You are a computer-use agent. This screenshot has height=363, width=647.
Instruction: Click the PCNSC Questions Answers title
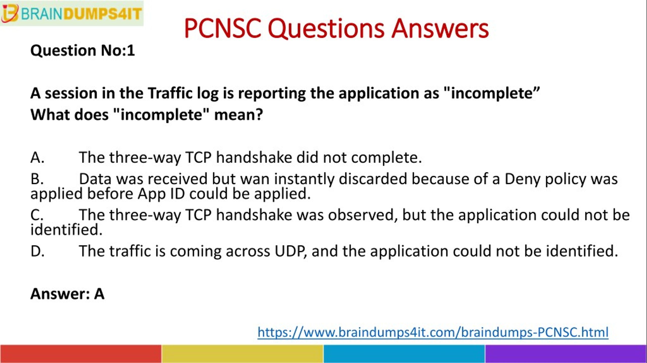[x=336, y=27]
